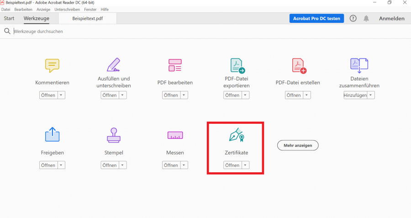Click the help question mark icon
The height and width of the screenshot is (218, 411).
point(353,18)
